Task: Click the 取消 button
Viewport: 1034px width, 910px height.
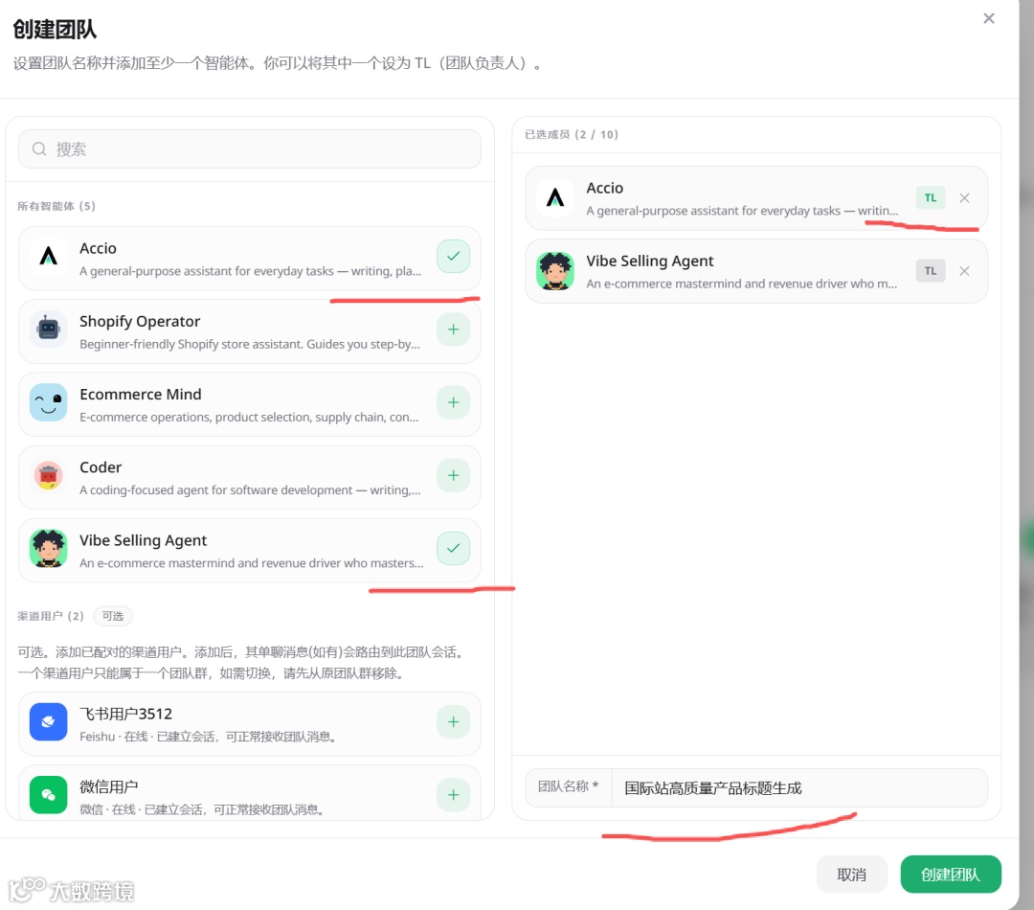Action: tap(851, 875)
